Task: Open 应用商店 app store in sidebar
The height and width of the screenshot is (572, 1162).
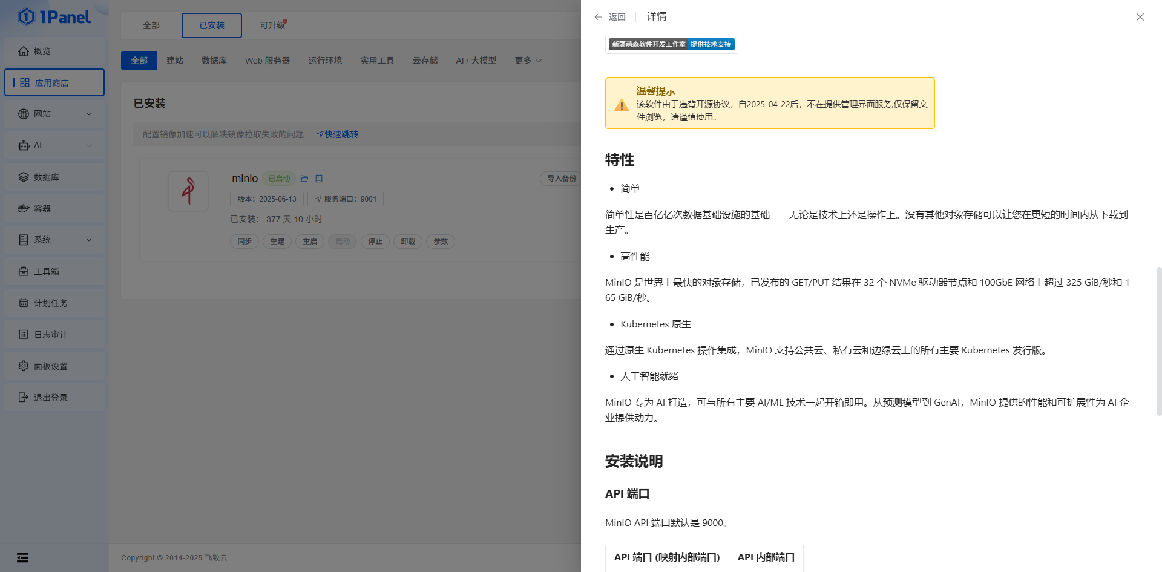Action: [x=54, y=82]
